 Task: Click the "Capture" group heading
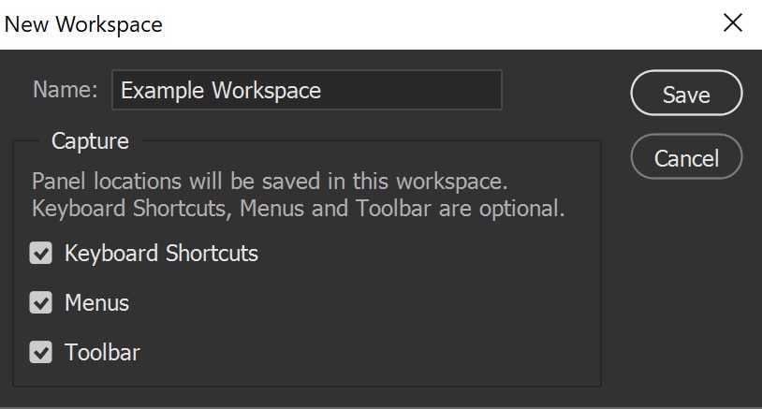[x=90, y=141]
